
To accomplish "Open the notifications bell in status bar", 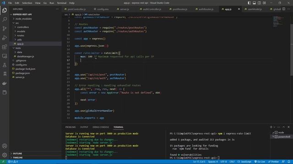I will point(289,162).
